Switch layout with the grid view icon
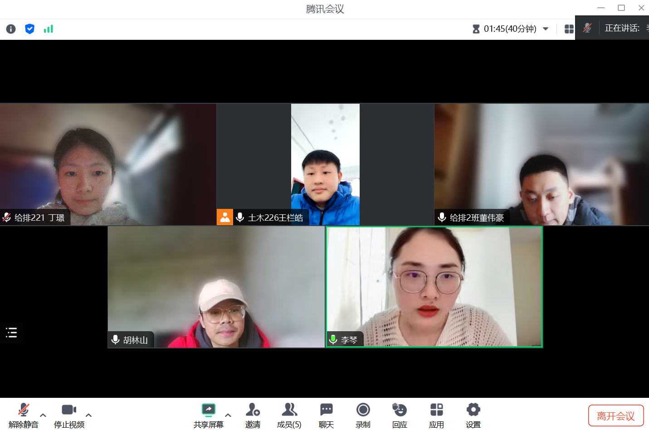 [x=569, y=29]
